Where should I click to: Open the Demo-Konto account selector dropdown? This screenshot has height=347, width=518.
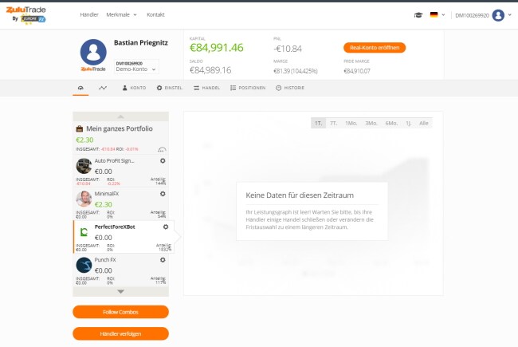136,66
